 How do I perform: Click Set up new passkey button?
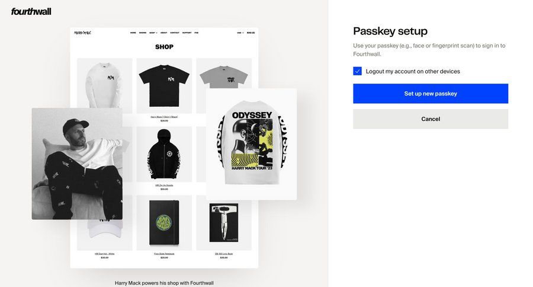pos(431,94)
